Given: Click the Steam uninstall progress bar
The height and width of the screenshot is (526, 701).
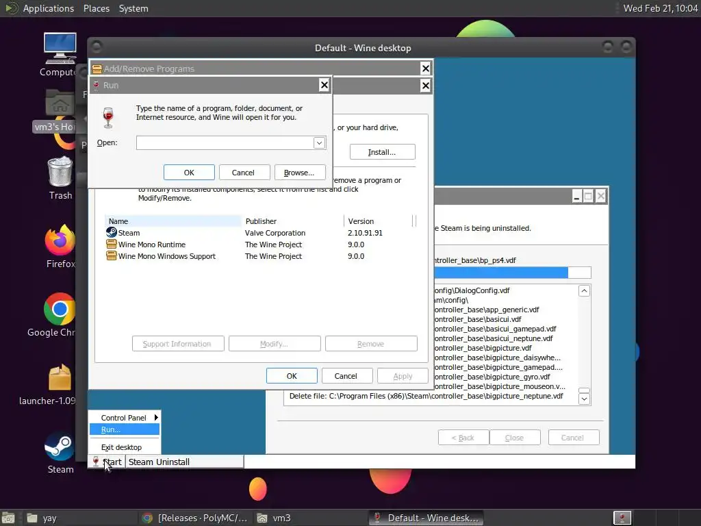Looking at the screenshot, I should (512, 273).
